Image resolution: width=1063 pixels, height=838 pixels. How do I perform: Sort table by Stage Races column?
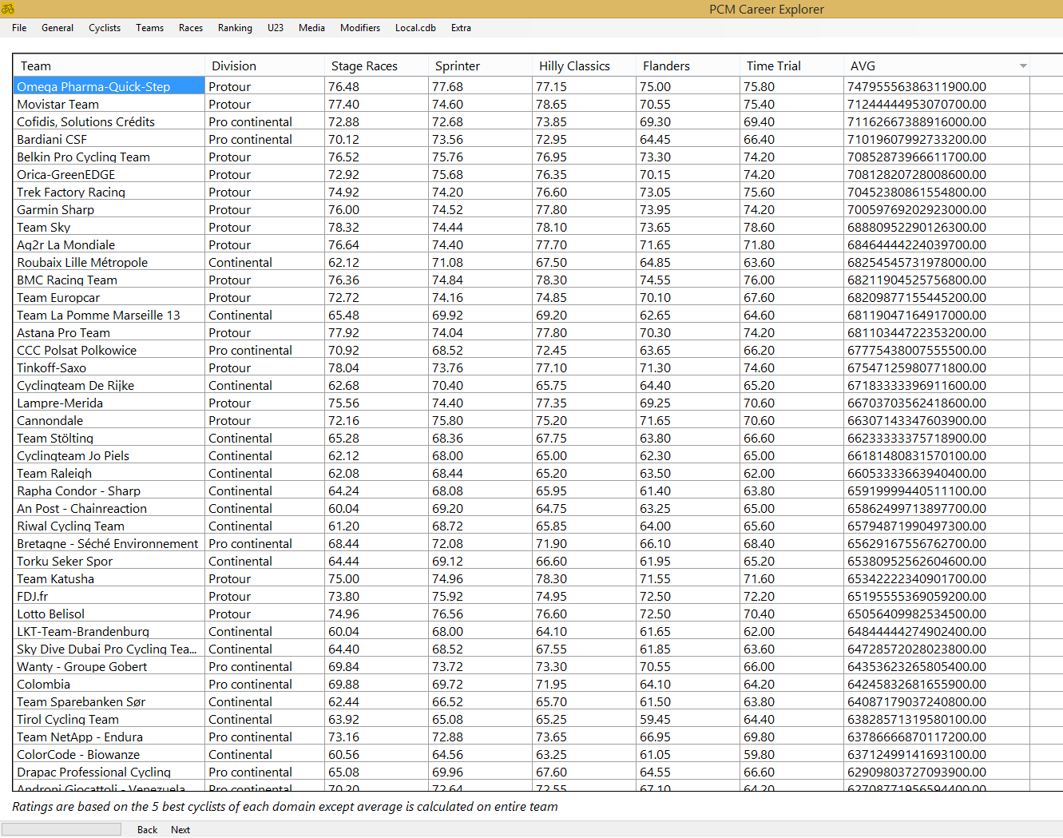click(x=364, y=66)
